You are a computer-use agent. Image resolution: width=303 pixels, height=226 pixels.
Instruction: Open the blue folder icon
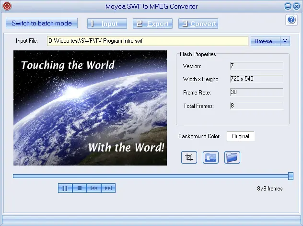tap(232, 157)
